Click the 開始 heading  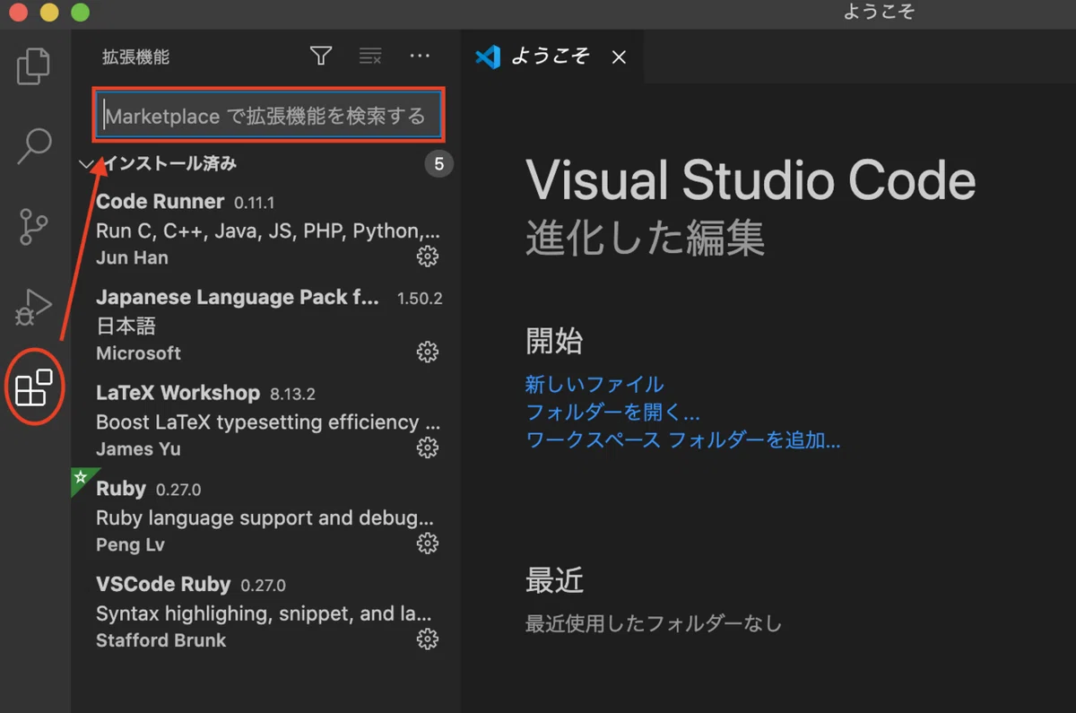point(554,342)
